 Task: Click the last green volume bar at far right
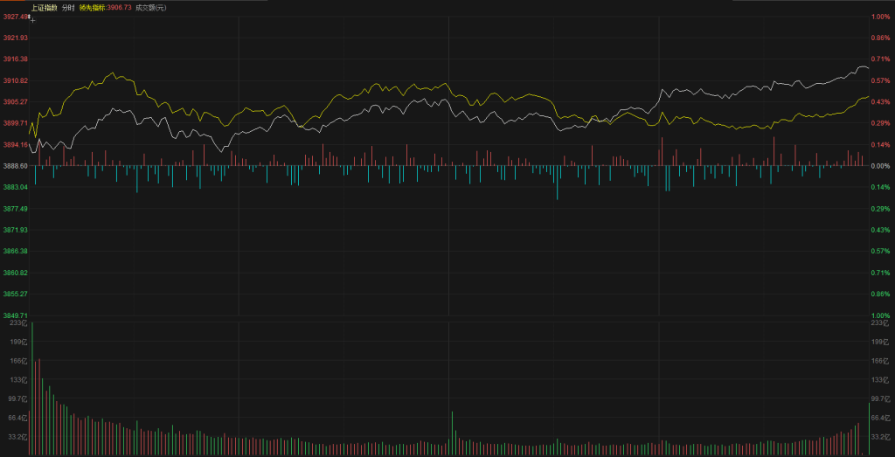pyautogui.click(x=869, y=429)
